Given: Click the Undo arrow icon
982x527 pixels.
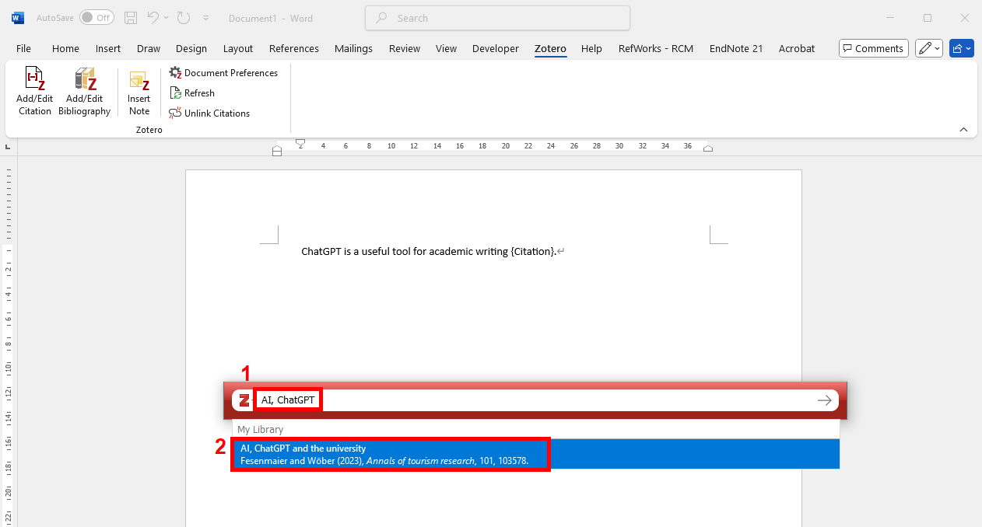Looking at the screenshot, I should pos(153,18).
